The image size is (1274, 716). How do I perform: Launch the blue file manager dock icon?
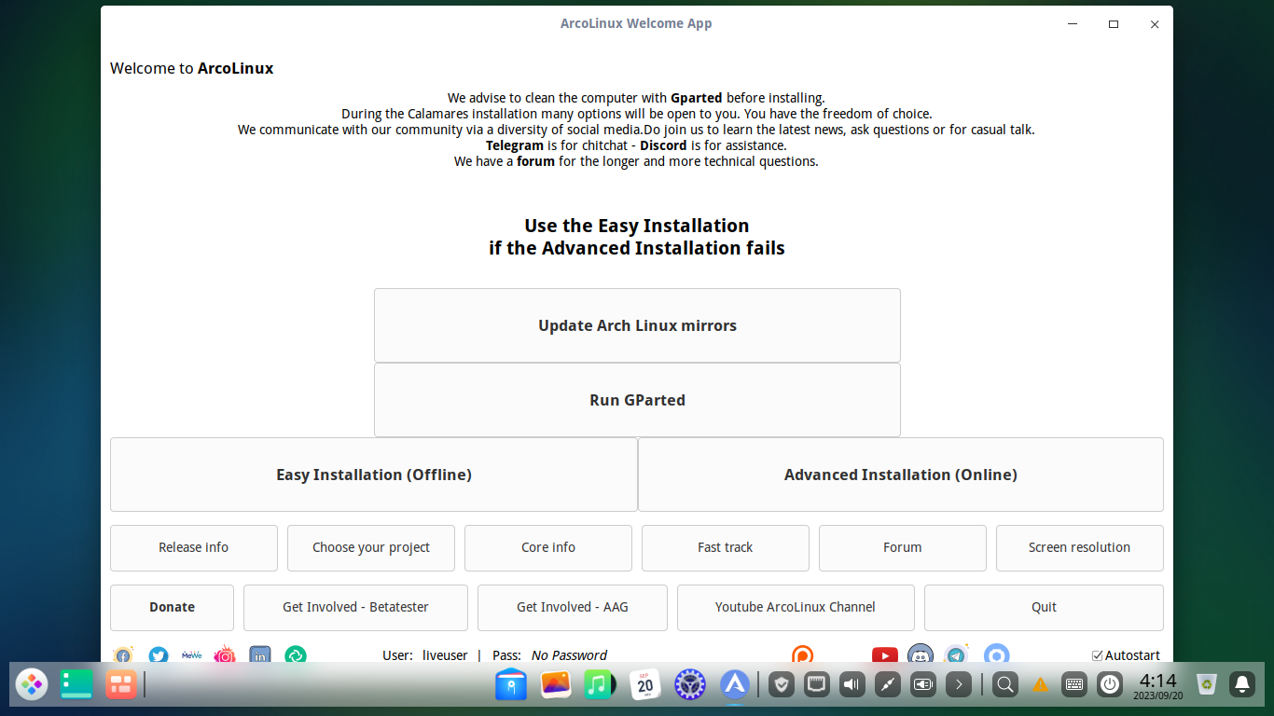pyautogui.click(x=511, y=685)
